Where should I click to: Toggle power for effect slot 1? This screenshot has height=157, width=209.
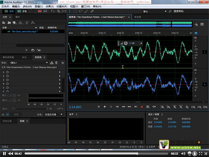[8, 72]
